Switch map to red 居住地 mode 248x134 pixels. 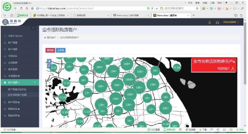click(x=50, y=50)
